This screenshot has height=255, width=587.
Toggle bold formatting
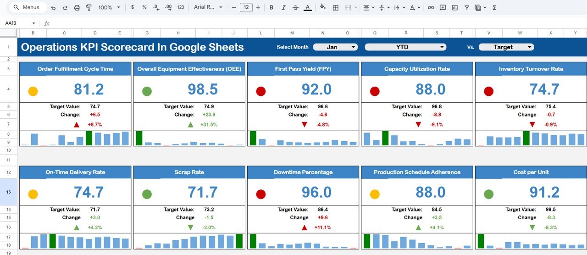click(x=271, y=8)
